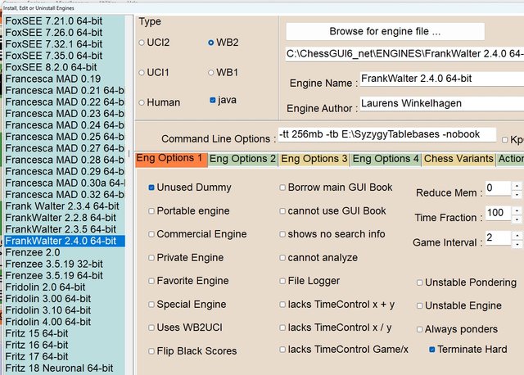This screenshot has width=524, height=375.
Task: Select Frenzee 3.5.19 32-bit engine
Action: tap(65, 264)
